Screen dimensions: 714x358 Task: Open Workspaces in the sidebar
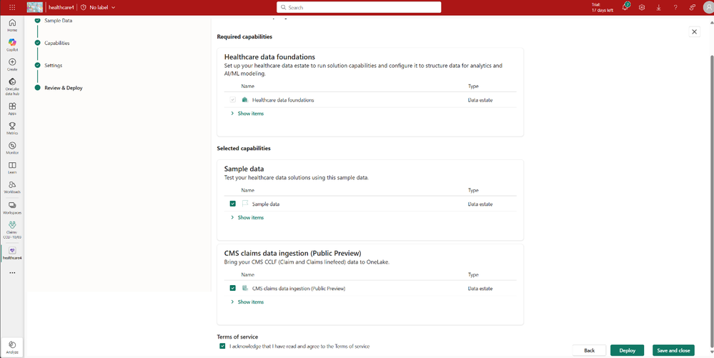tap(12, 208)
